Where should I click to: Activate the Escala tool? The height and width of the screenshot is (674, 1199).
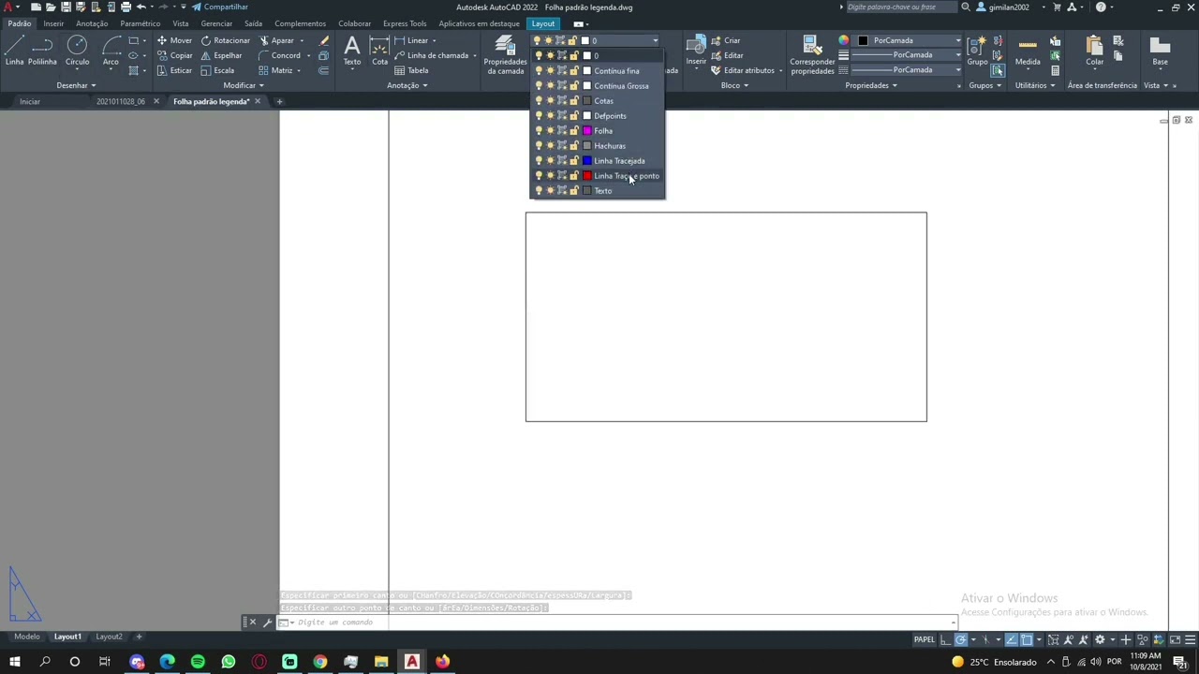pyautogui.click(x=217, y=70)
